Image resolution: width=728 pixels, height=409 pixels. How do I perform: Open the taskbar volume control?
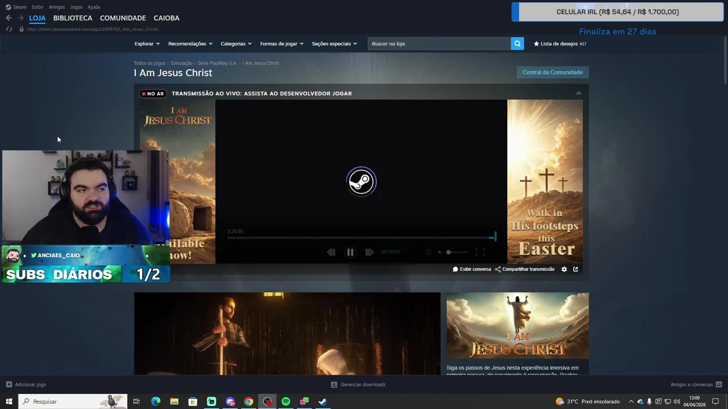[677, 402]
